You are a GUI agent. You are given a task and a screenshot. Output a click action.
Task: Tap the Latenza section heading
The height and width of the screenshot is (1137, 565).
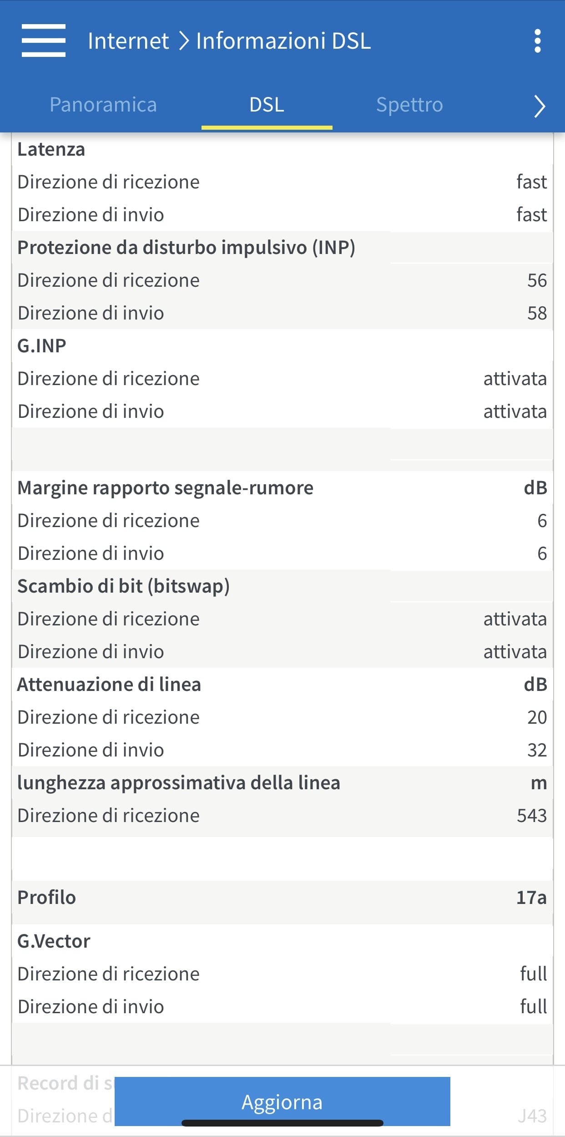pos(51,149)
